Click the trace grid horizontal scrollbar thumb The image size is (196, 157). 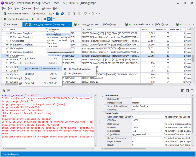(79, 84)
